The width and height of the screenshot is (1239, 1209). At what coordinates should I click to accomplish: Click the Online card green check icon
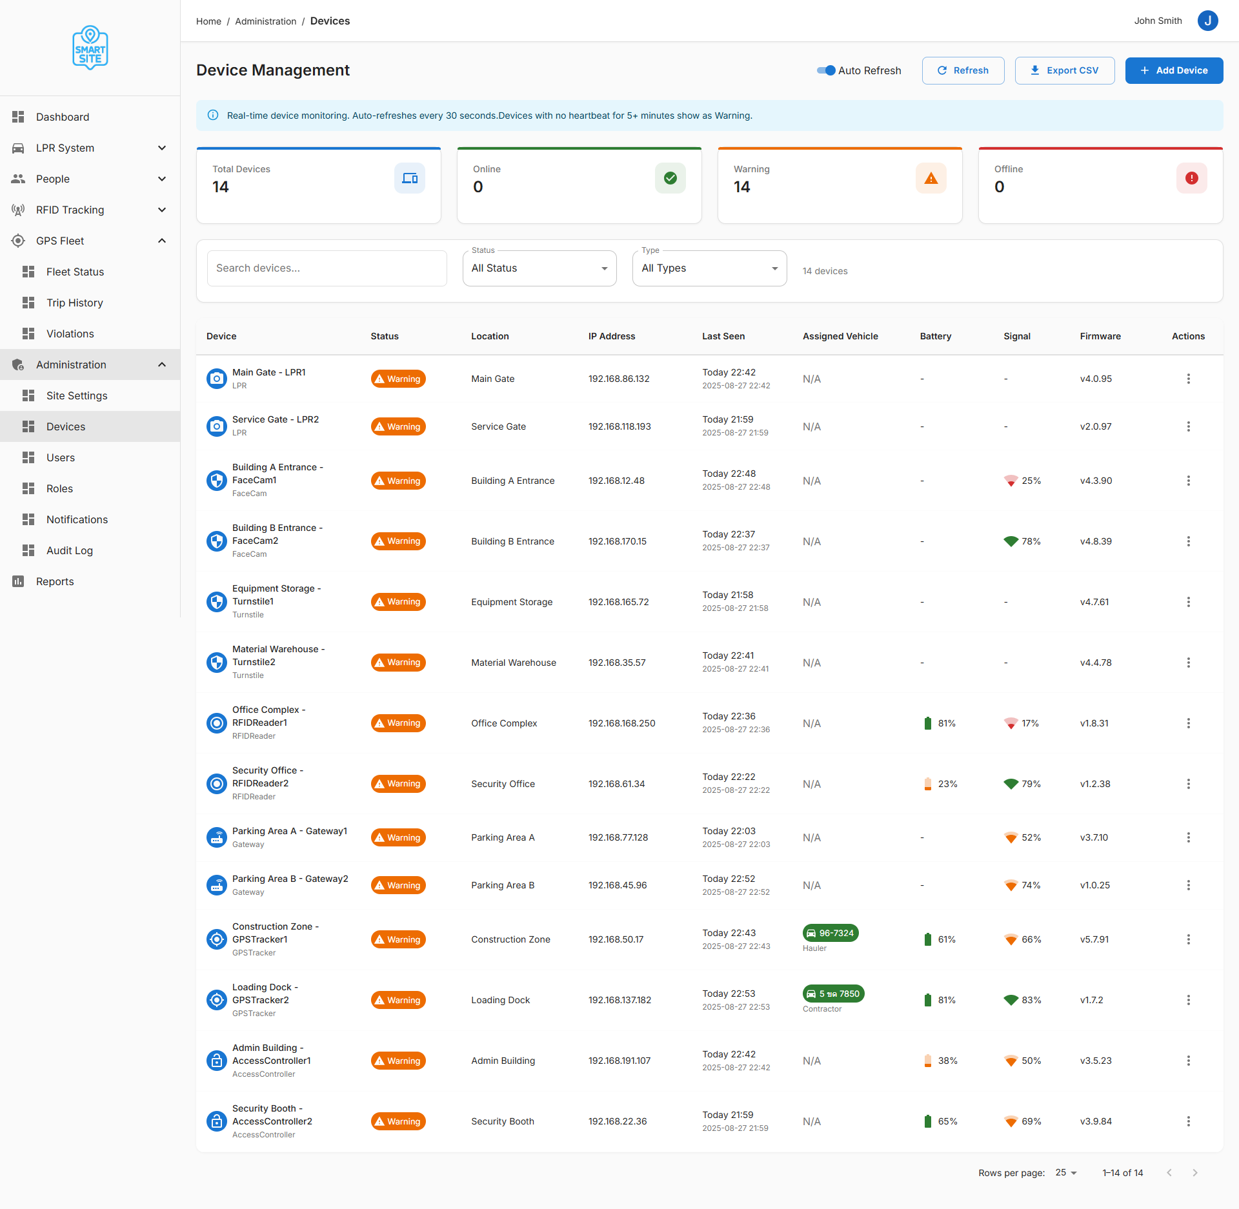[x=670, y=178]
